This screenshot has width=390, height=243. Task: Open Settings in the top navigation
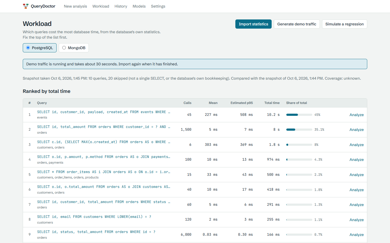(x=158, y=6)
